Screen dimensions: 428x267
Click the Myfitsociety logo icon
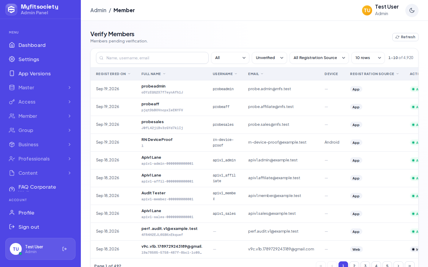(x=11, y=9)
